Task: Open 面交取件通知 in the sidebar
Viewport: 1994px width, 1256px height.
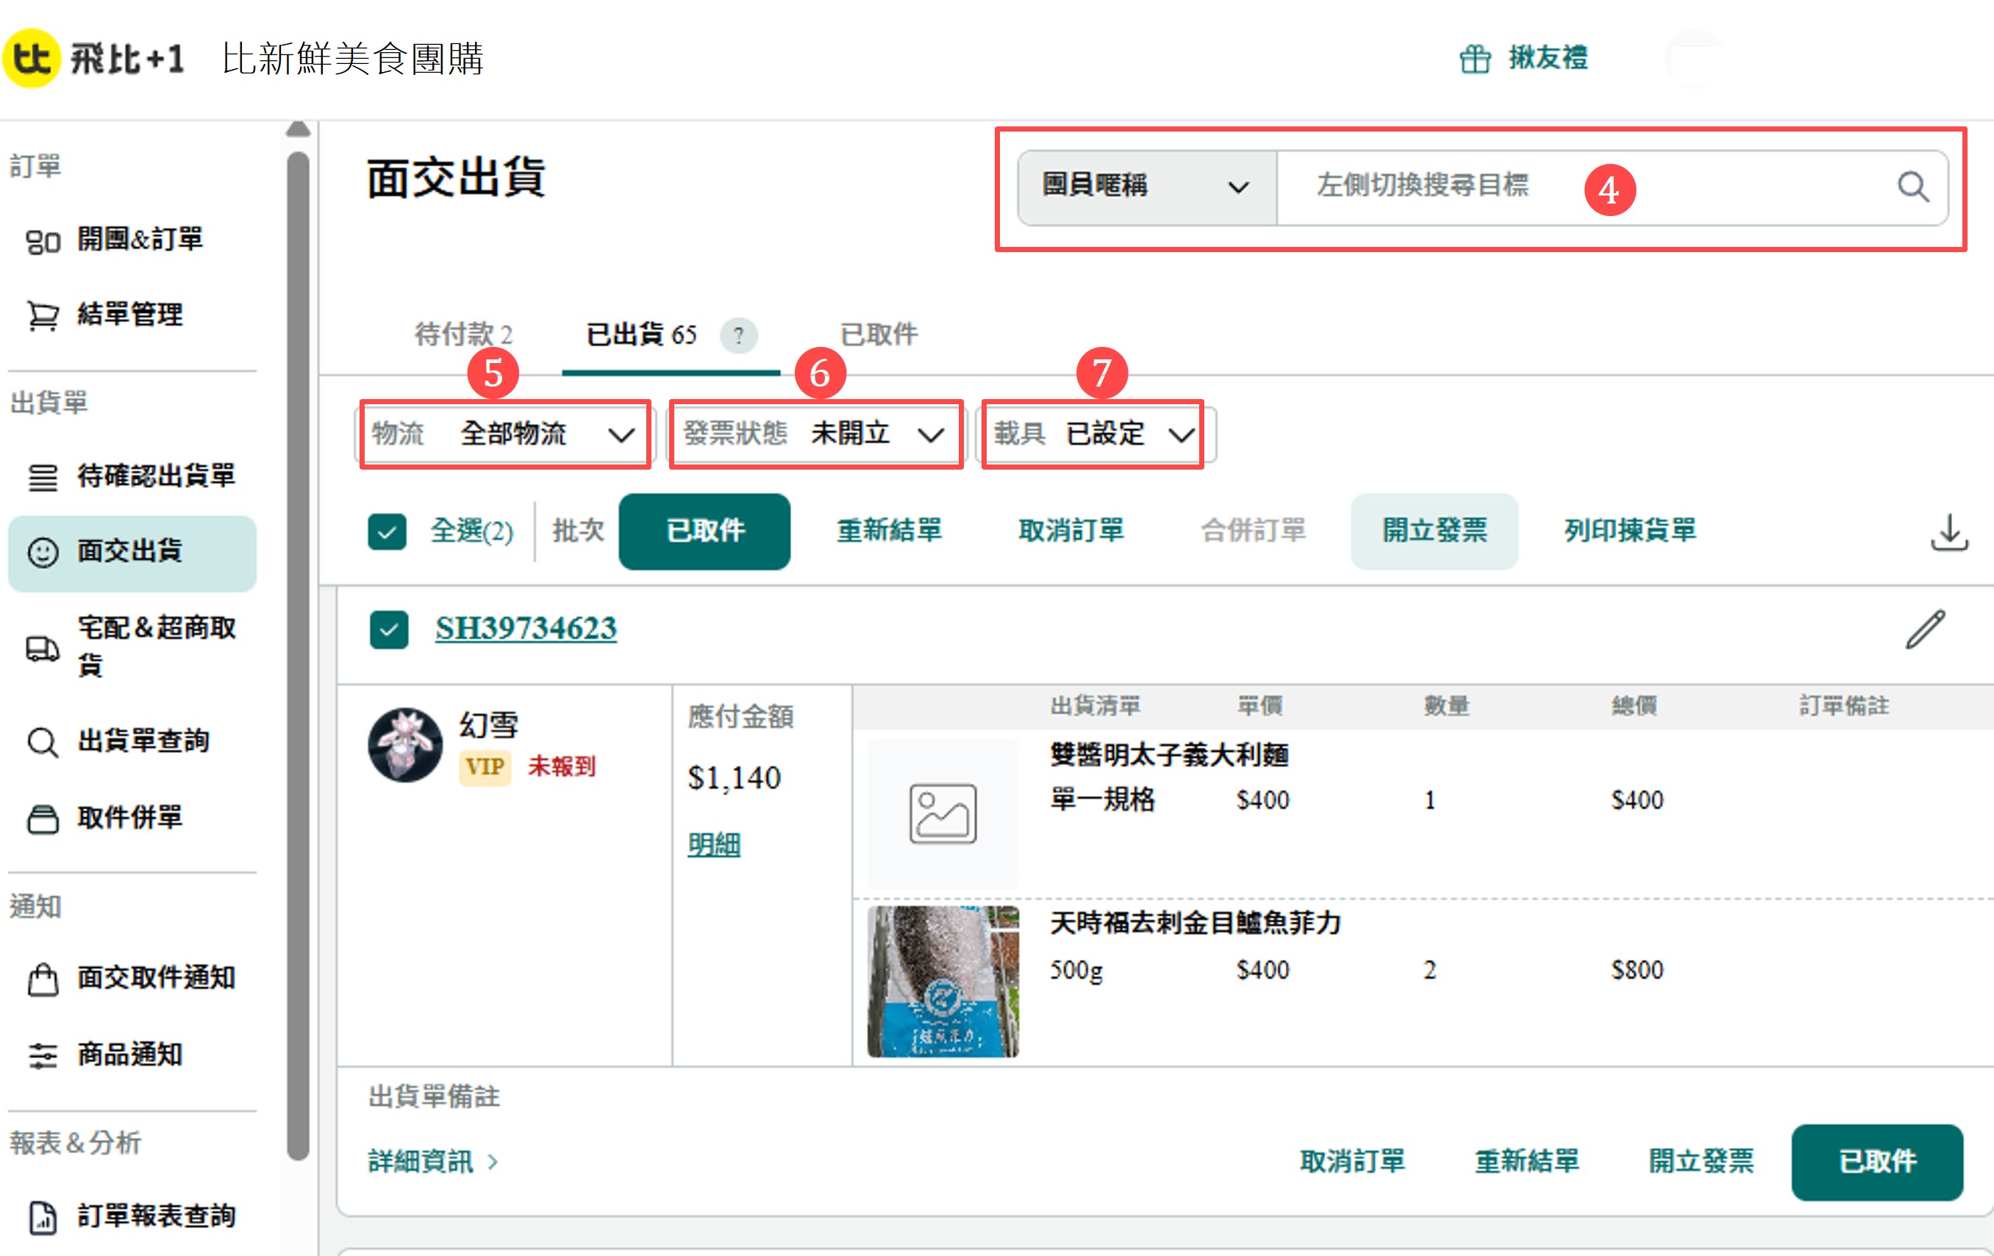Action: click(156, 977)
